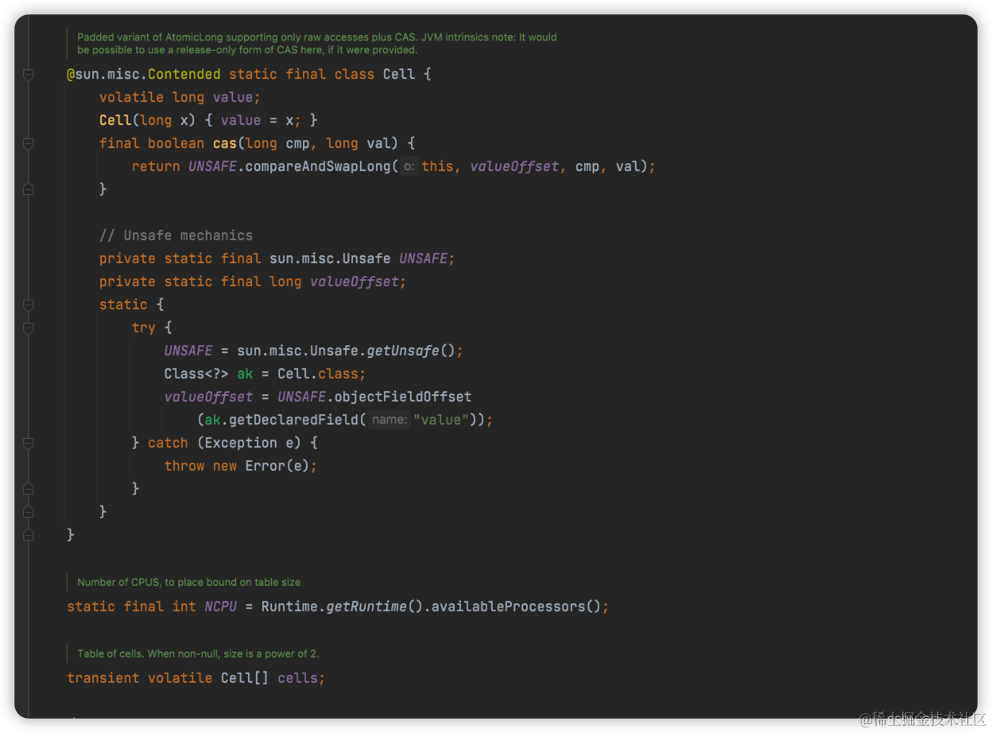
Task: Click the Cell(long x) constructor name
Action: coord(115,120)
